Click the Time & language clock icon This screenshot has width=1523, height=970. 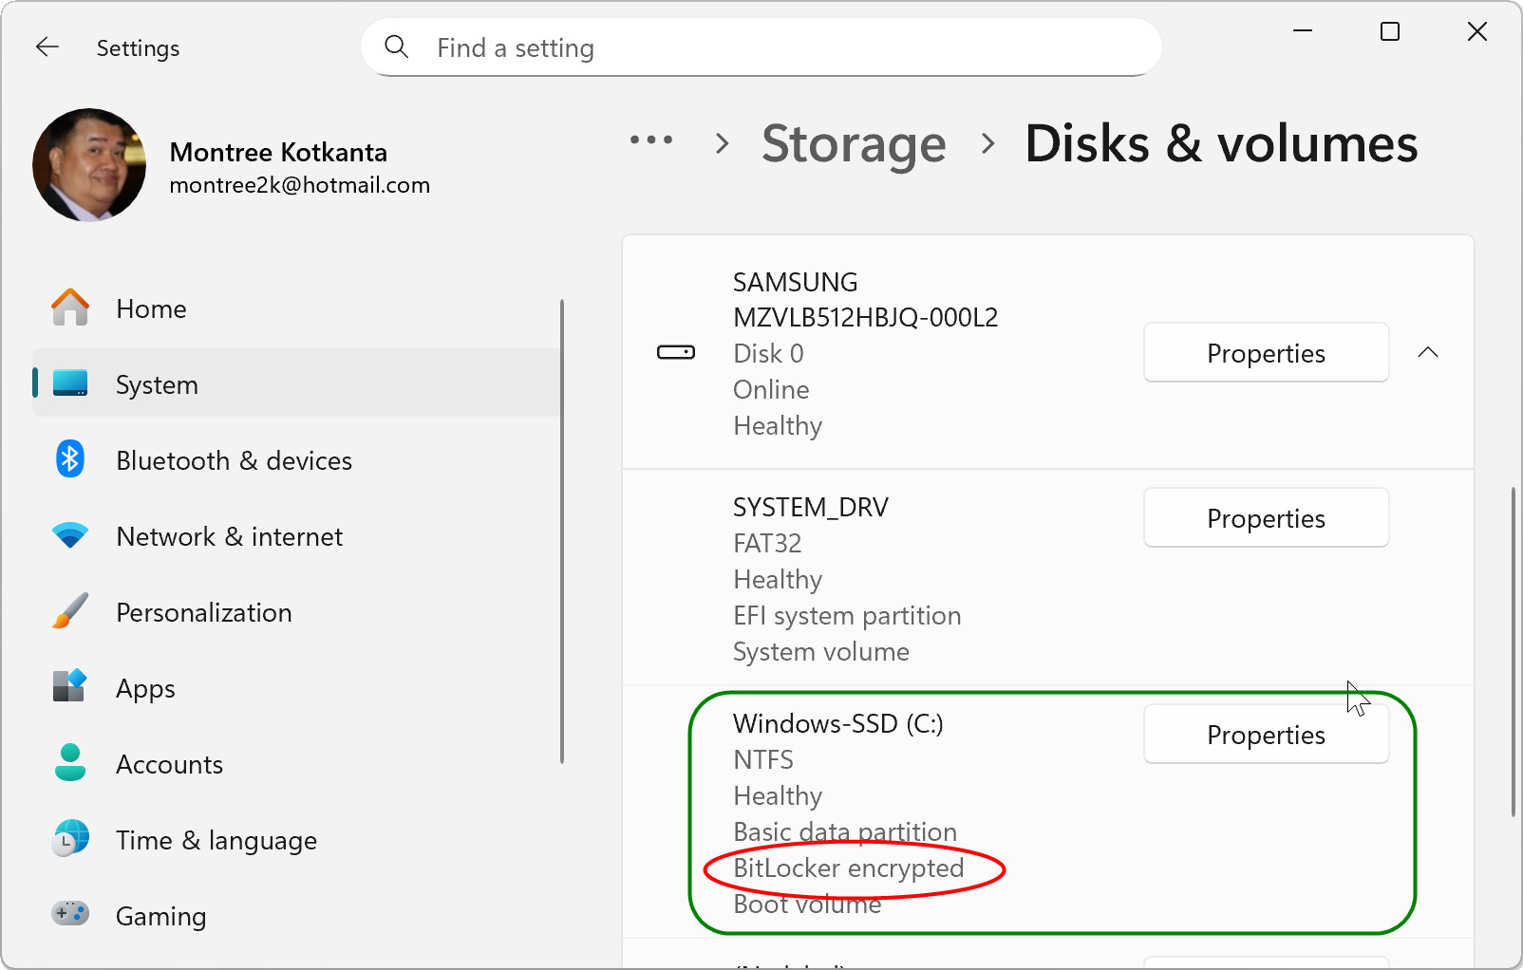tap(68, 839)
